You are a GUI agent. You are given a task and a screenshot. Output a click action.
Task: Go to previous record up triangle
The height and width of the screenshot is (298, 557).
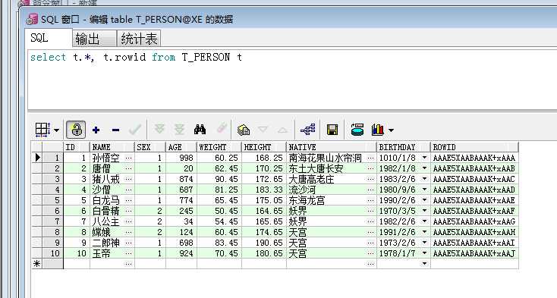[283, 130]
